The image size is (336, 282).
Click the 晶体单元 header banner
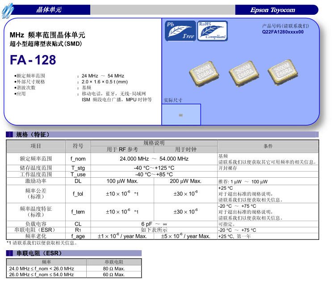coord(49,10)
